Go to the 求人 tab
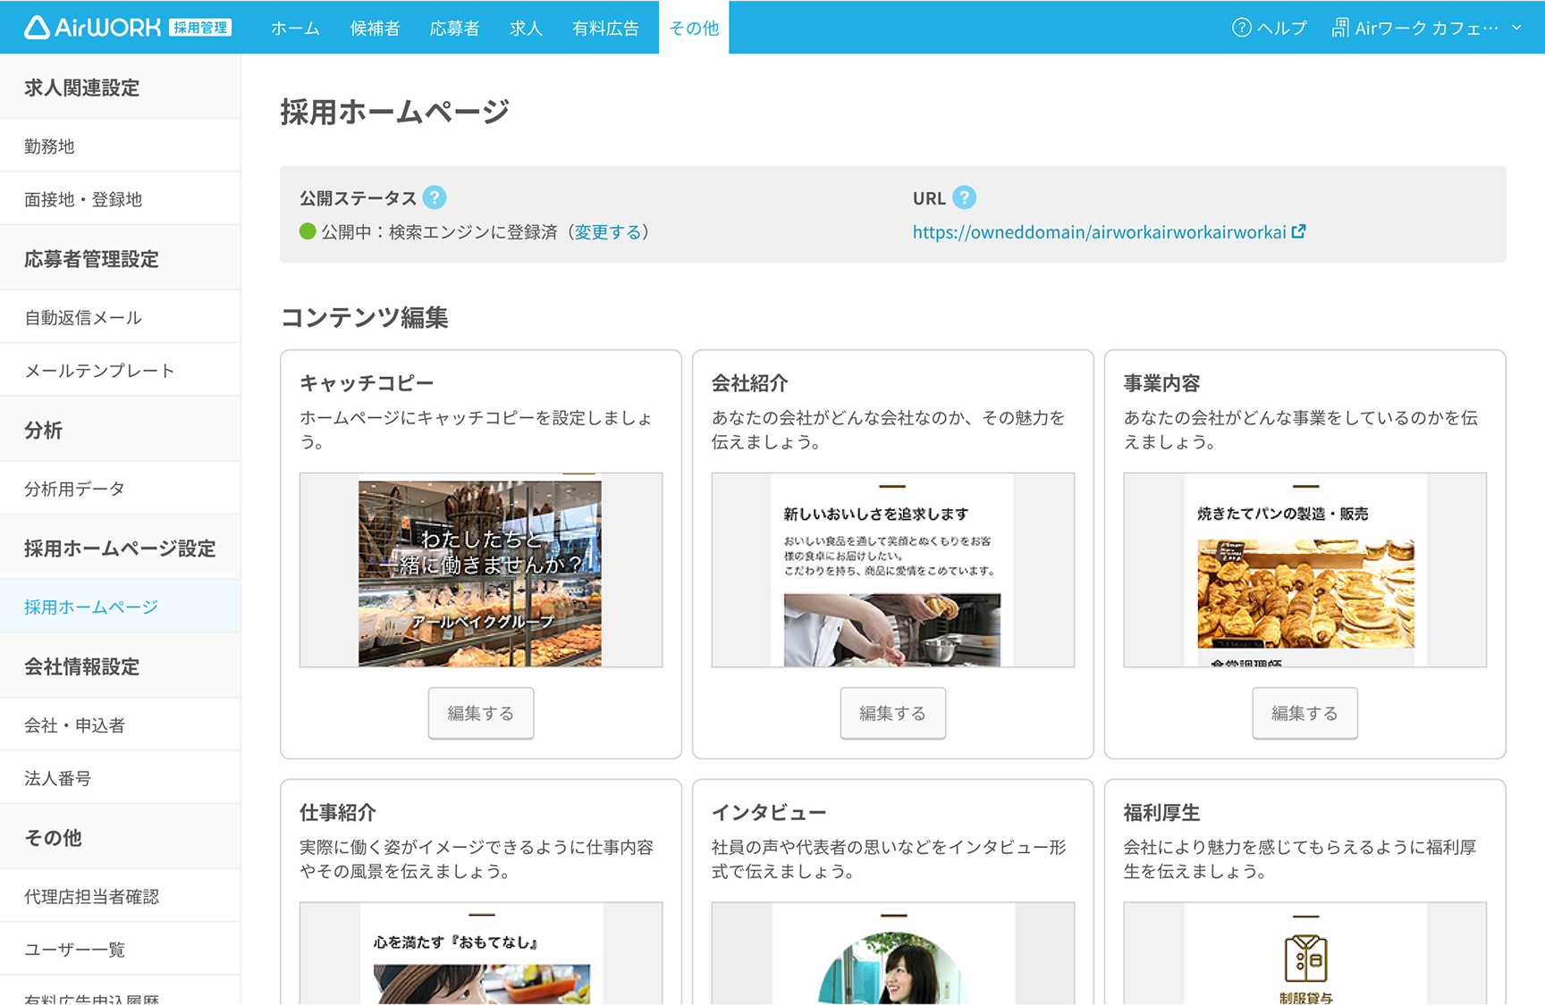This screenshot has height=1005, width=1545. click(x=526, y=28)
